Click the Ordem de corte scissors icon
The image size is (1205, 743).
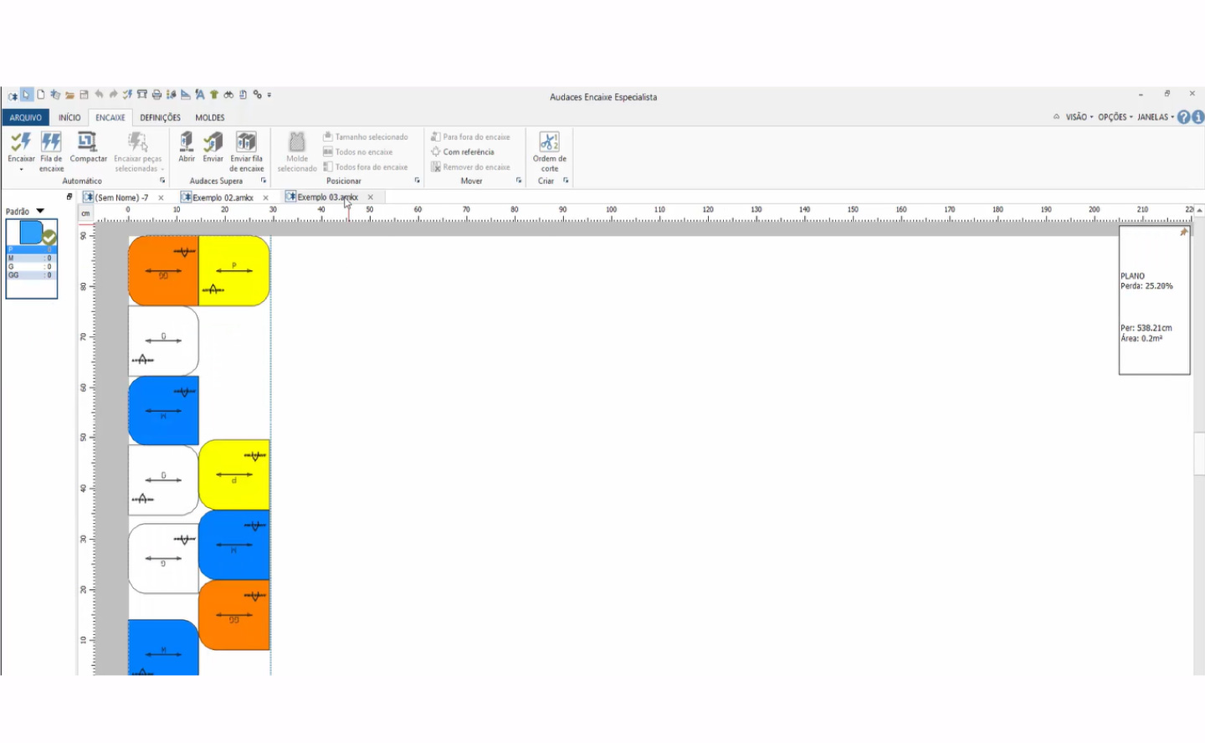(549, 142)
